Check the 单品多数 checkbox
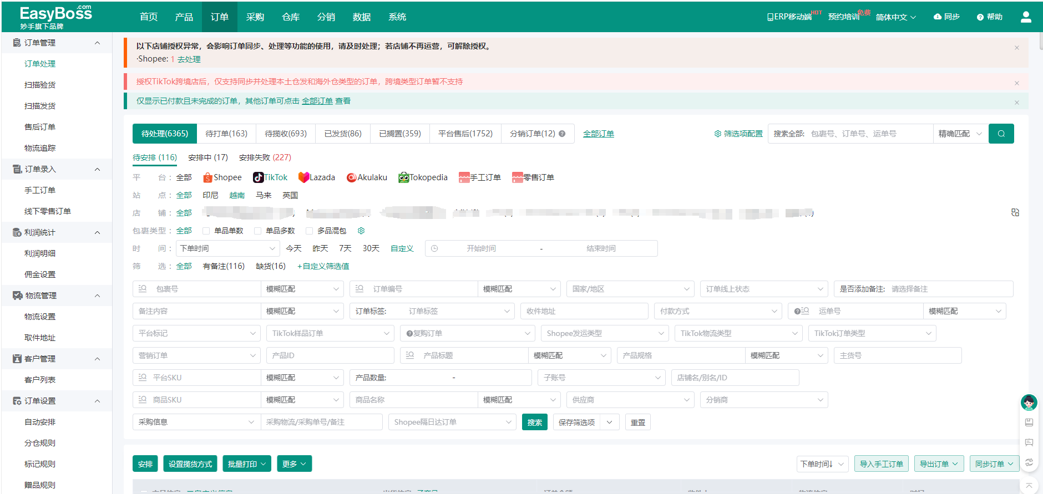The height and width of the screenshot is (494, 1043). tap(257, 231)
